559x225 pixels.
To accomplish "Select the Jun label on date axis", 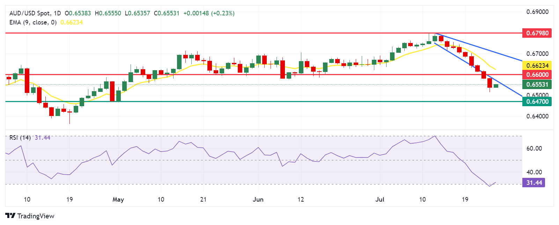I will [258, 199].
